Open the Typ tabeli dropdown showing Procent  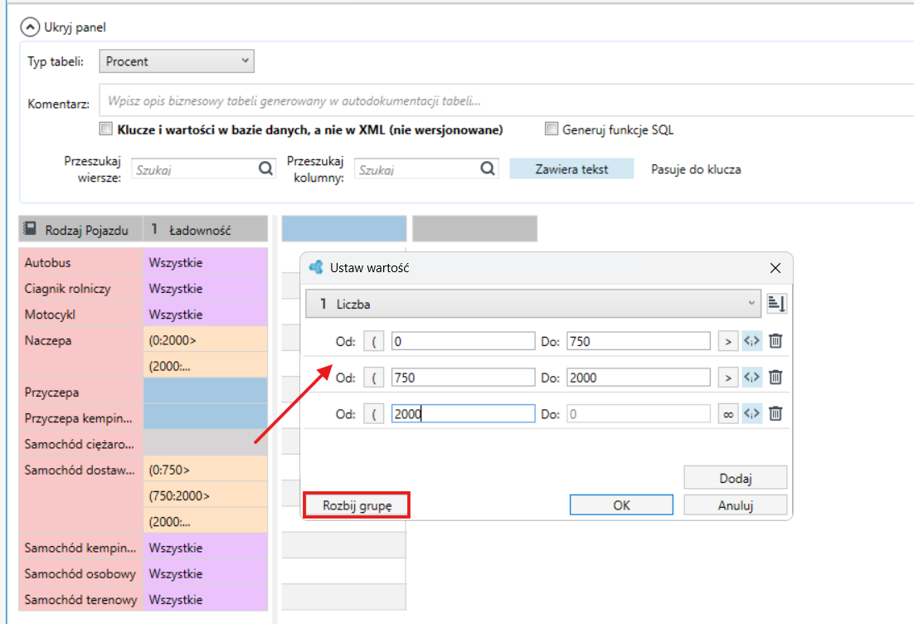pyautogui.click(x=177, y=61)
